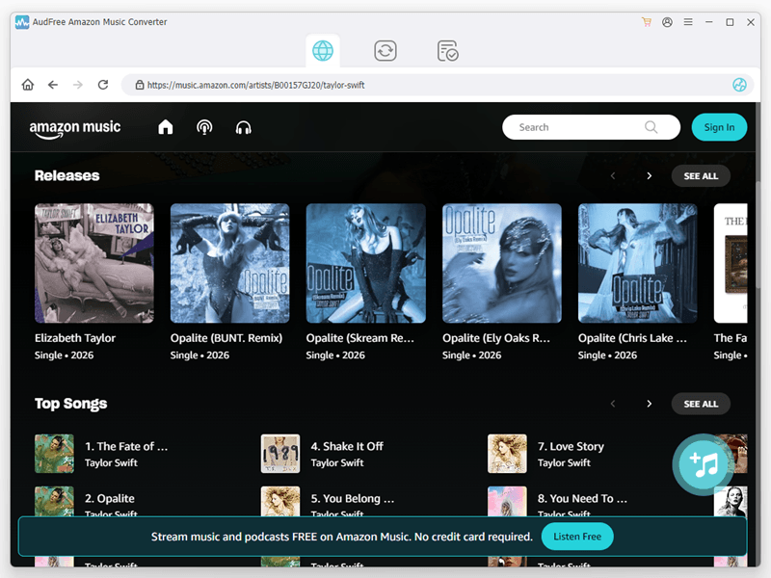Screen dimensions: 771x578
Task: Minimize the AudFree window
Action: (x=708, y=22)
